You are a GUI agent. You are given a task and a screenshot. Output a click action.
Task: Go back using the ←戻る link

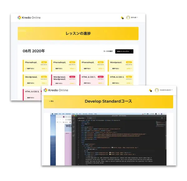tap(51, 101)
